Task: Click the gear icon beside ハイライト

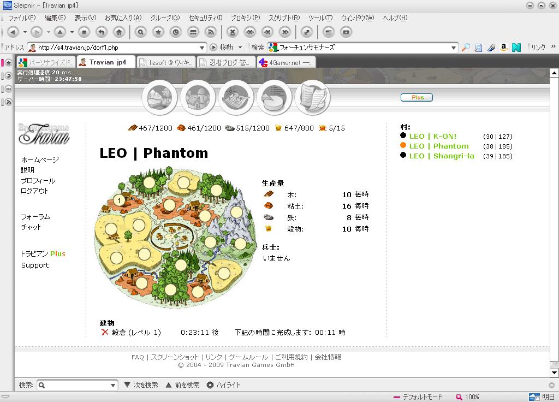Action: (x=210, y=385)
